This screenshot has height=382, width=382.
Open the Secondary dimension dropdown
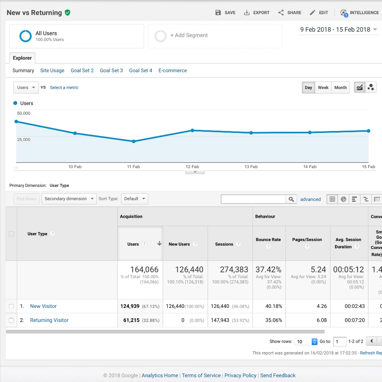pyautogui.click(x=69, y=199)
